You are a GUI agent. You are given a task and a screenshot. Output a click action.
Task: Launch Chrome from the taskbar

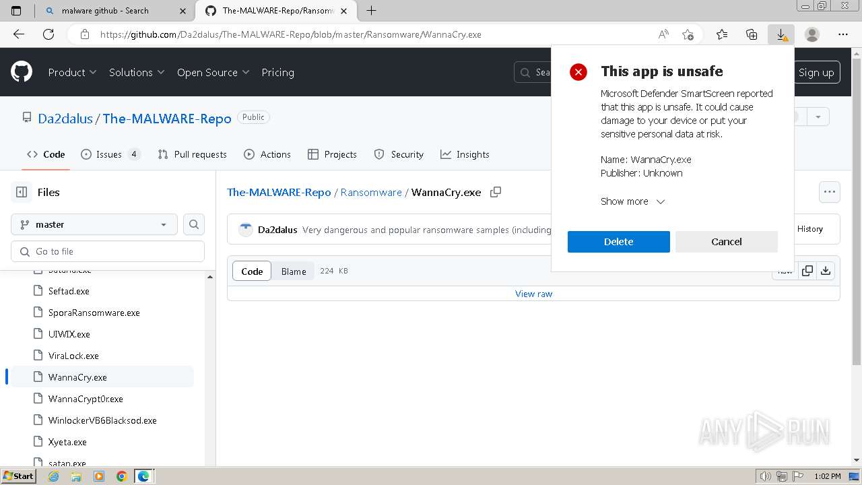tap(121, 476)
